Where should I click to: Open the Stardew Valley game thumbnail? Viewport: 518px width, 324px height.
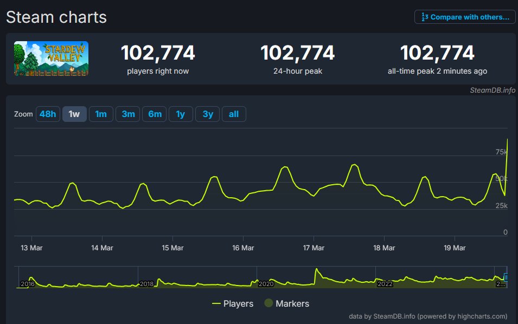[51, 59]
